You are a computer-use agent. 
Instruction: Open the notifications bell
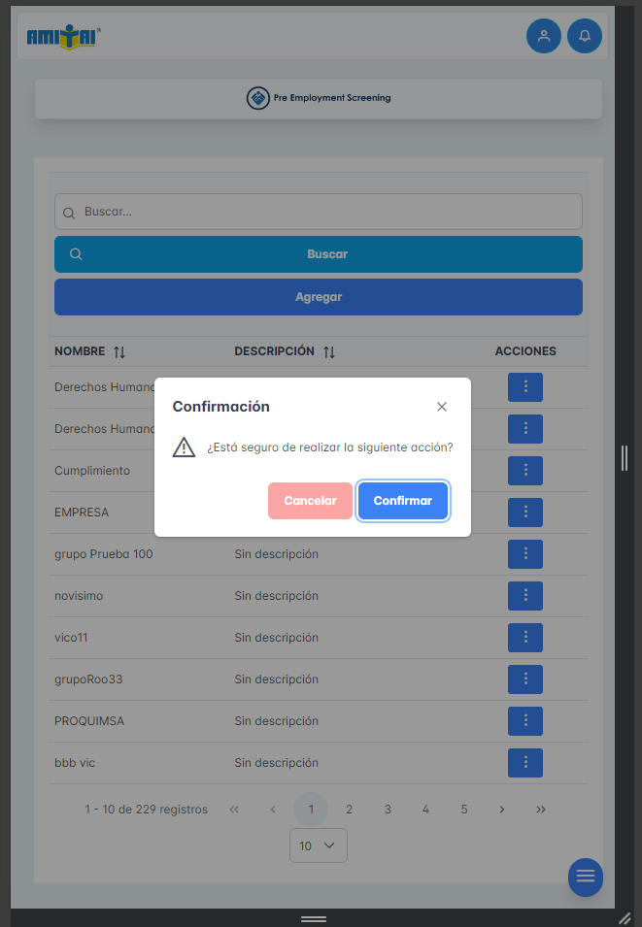click(585, 36)
